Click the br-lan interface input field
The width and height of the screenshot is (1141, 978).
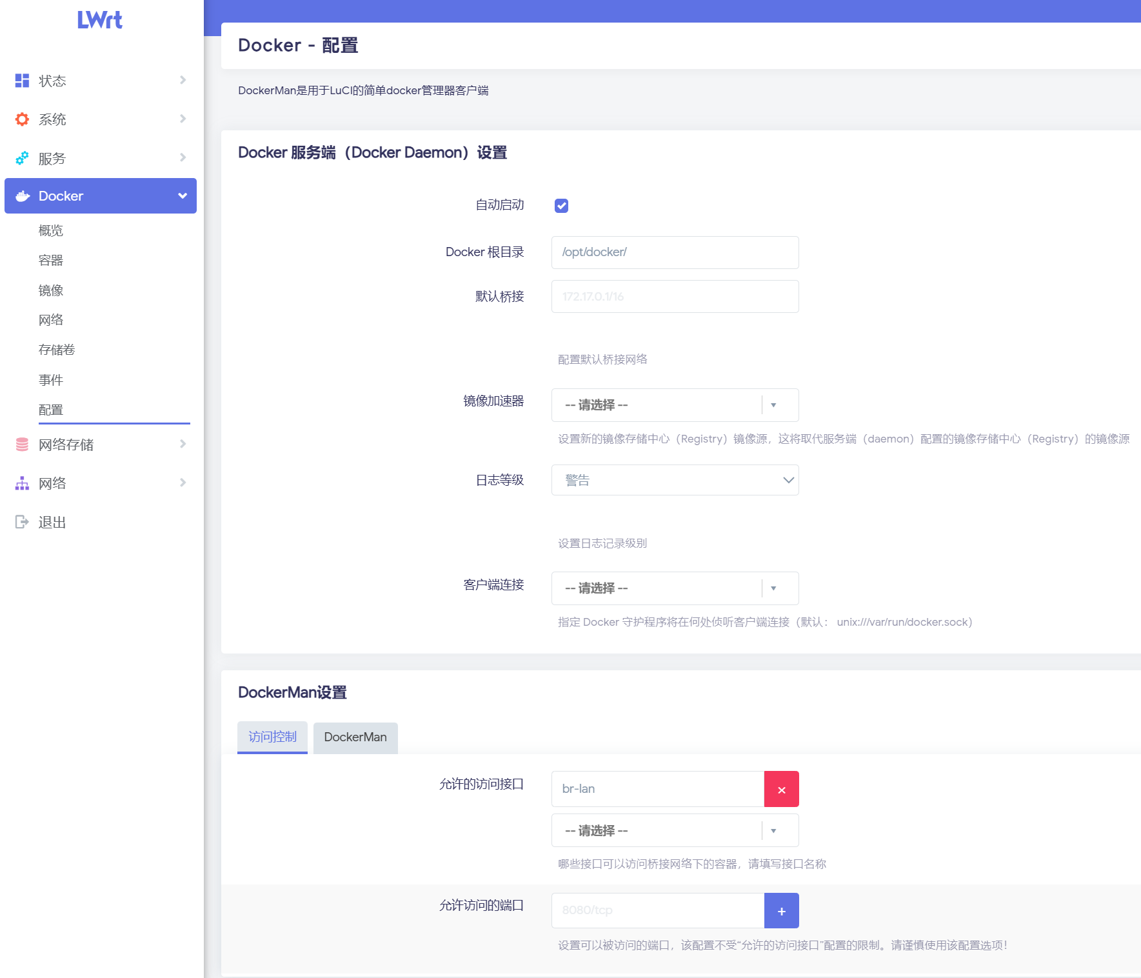pos(658,789)
